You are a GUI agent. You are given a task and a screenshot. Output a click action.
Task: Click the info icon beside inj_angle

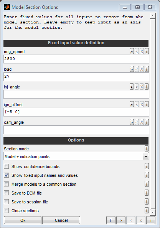point(147,87)
